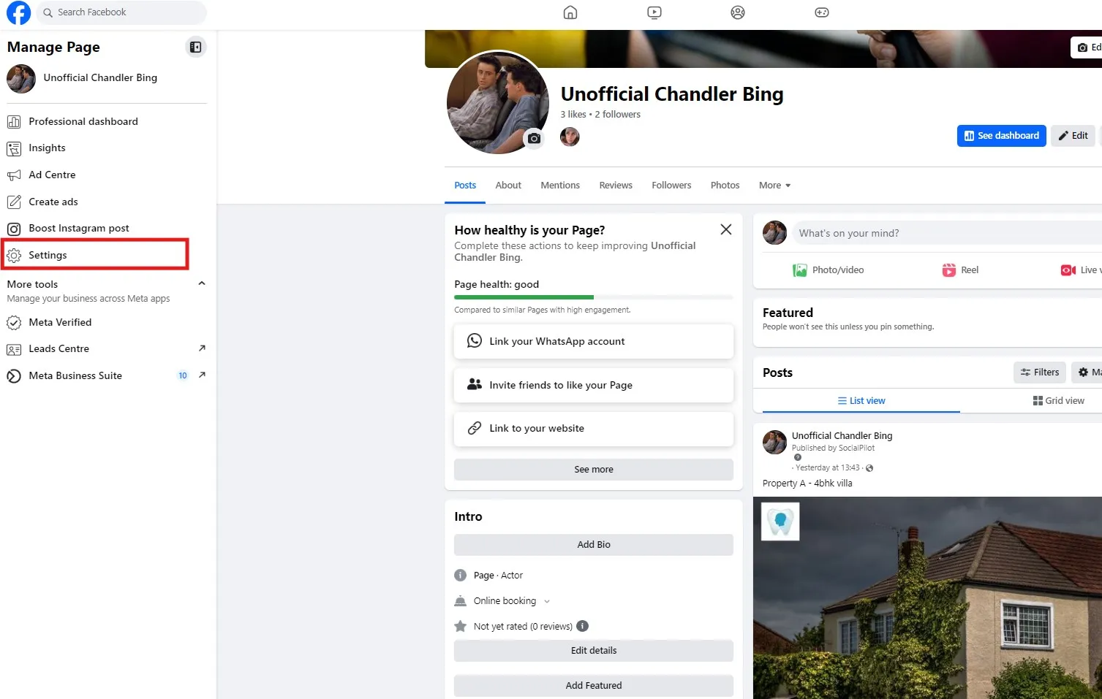
Task: Dismiss the How healthy is your Page card
Action: click(x=725, y=229)
